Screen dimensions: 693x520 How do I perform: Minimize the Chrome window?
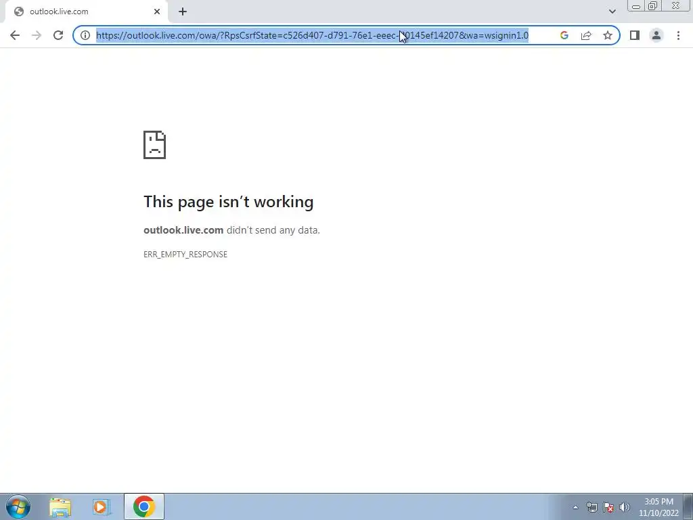[636, 6]
